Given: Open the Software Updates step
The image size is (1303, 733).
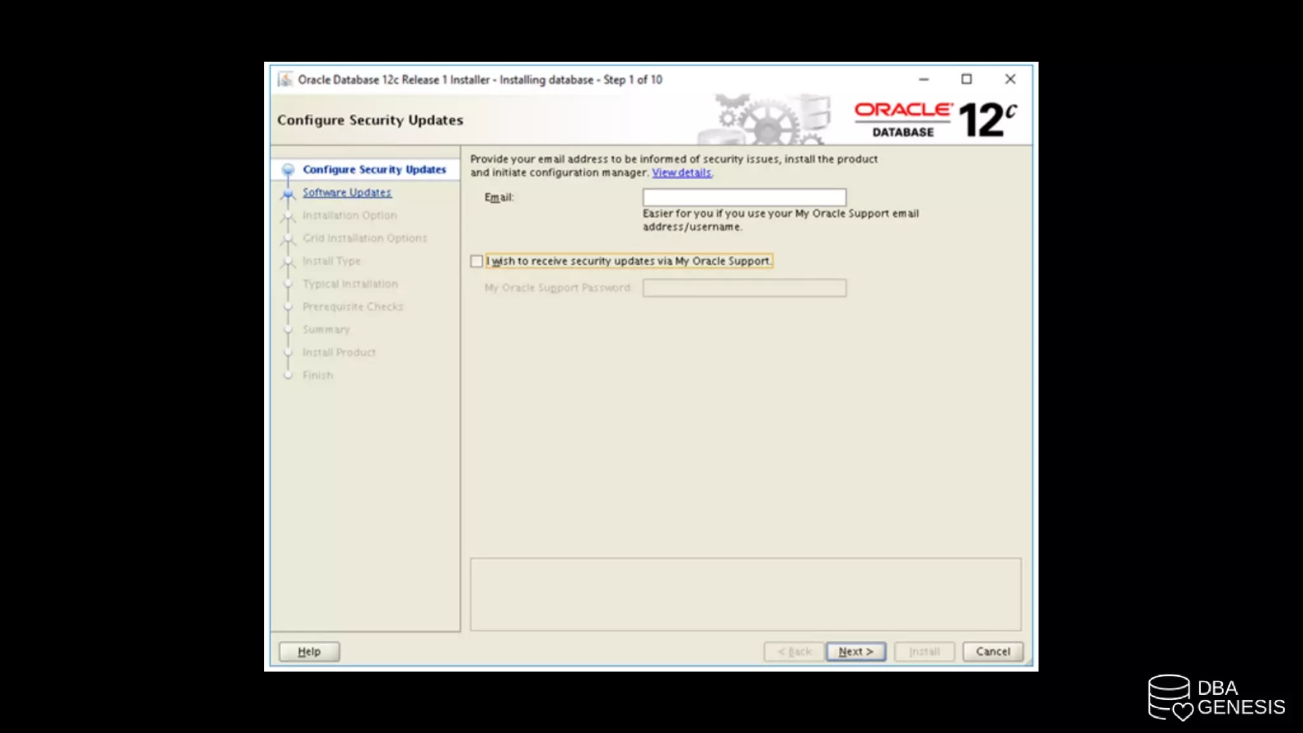Looking at the screenshot, I should tap(347, 193).
